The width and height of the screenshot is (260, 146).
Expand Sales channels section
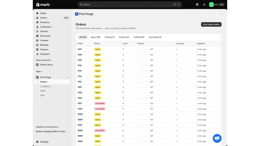click(44, 60)
